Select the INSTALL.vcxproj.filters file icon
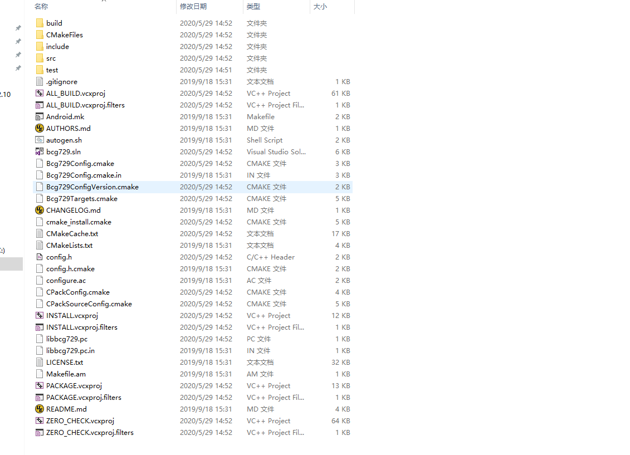This screenshot has width=630, height=455. (40, 327)
